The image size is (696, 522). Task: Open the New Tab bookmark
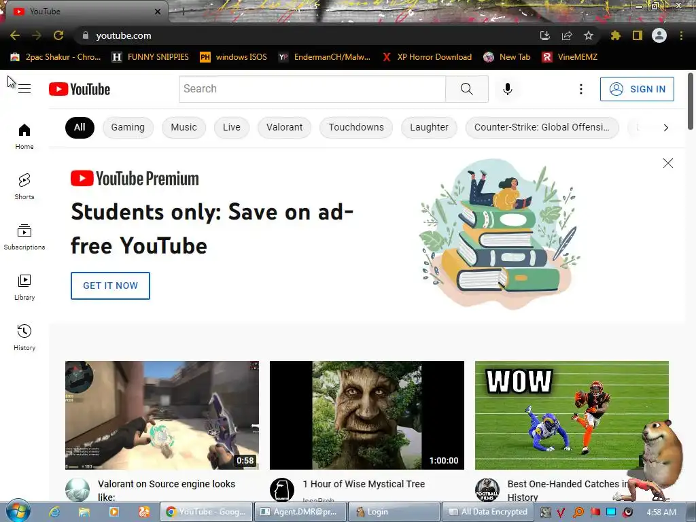click(507, 57)
